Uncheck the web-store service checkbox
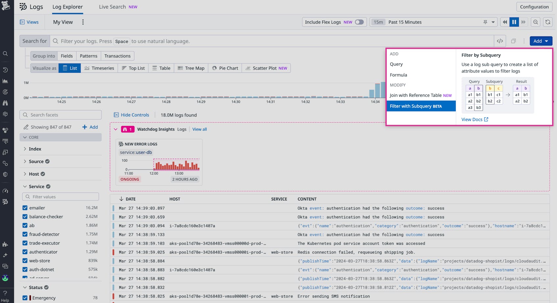 coord(25,260)
